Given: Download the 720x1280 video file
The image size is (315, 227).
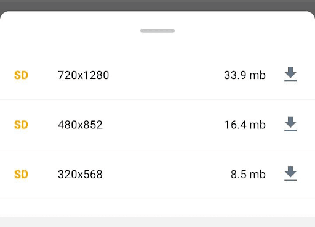Looking at the screenshot, I should pyautogui.click(x=290, y=74).
